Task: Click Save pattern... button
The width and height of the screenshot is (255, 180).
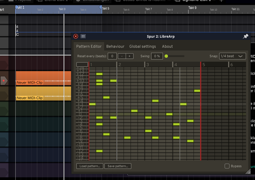Action: click(x=118, y=166)
